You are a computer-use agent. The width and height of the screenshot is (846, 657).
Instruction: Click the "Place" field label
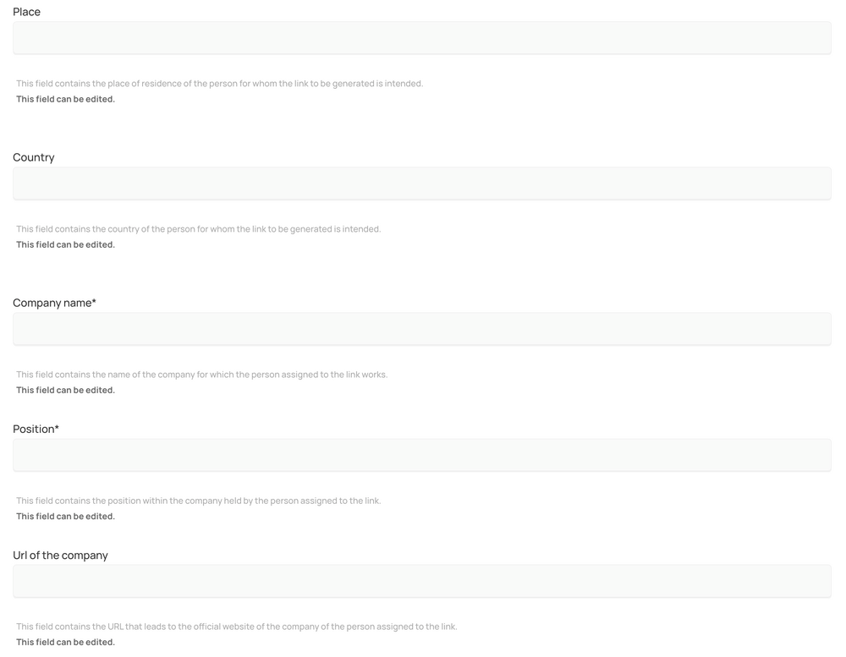(27, 12)
